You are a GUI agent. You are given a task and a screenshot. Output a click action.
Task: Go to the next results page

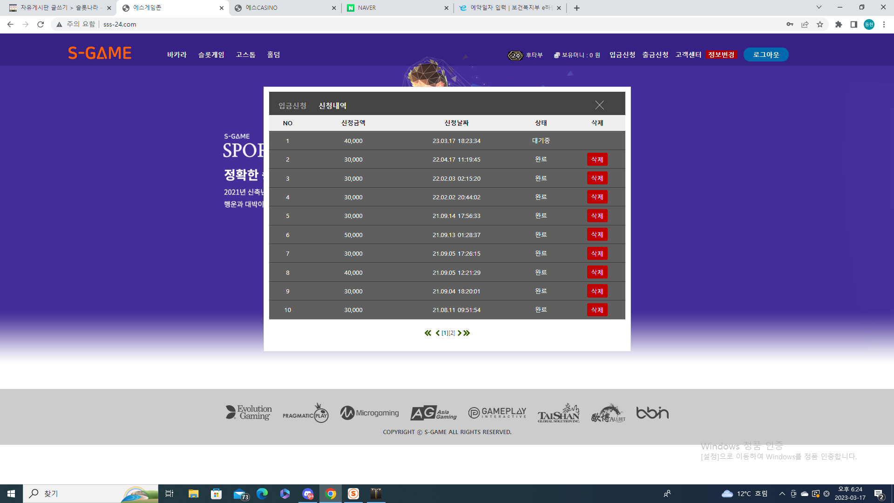pyautogui.click(x=459, y=333)
